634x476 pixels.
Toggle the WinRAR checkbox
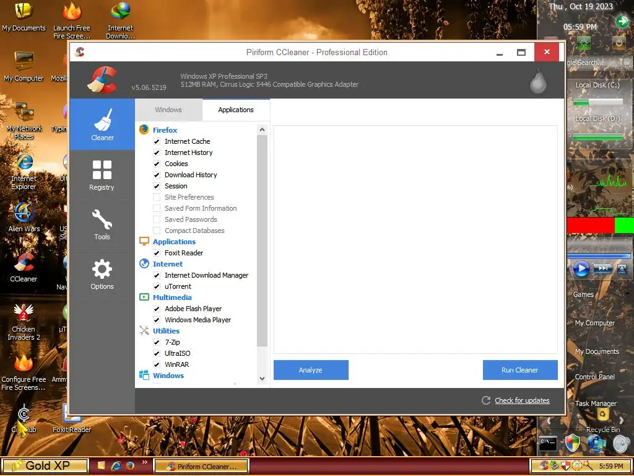(157, 364)
